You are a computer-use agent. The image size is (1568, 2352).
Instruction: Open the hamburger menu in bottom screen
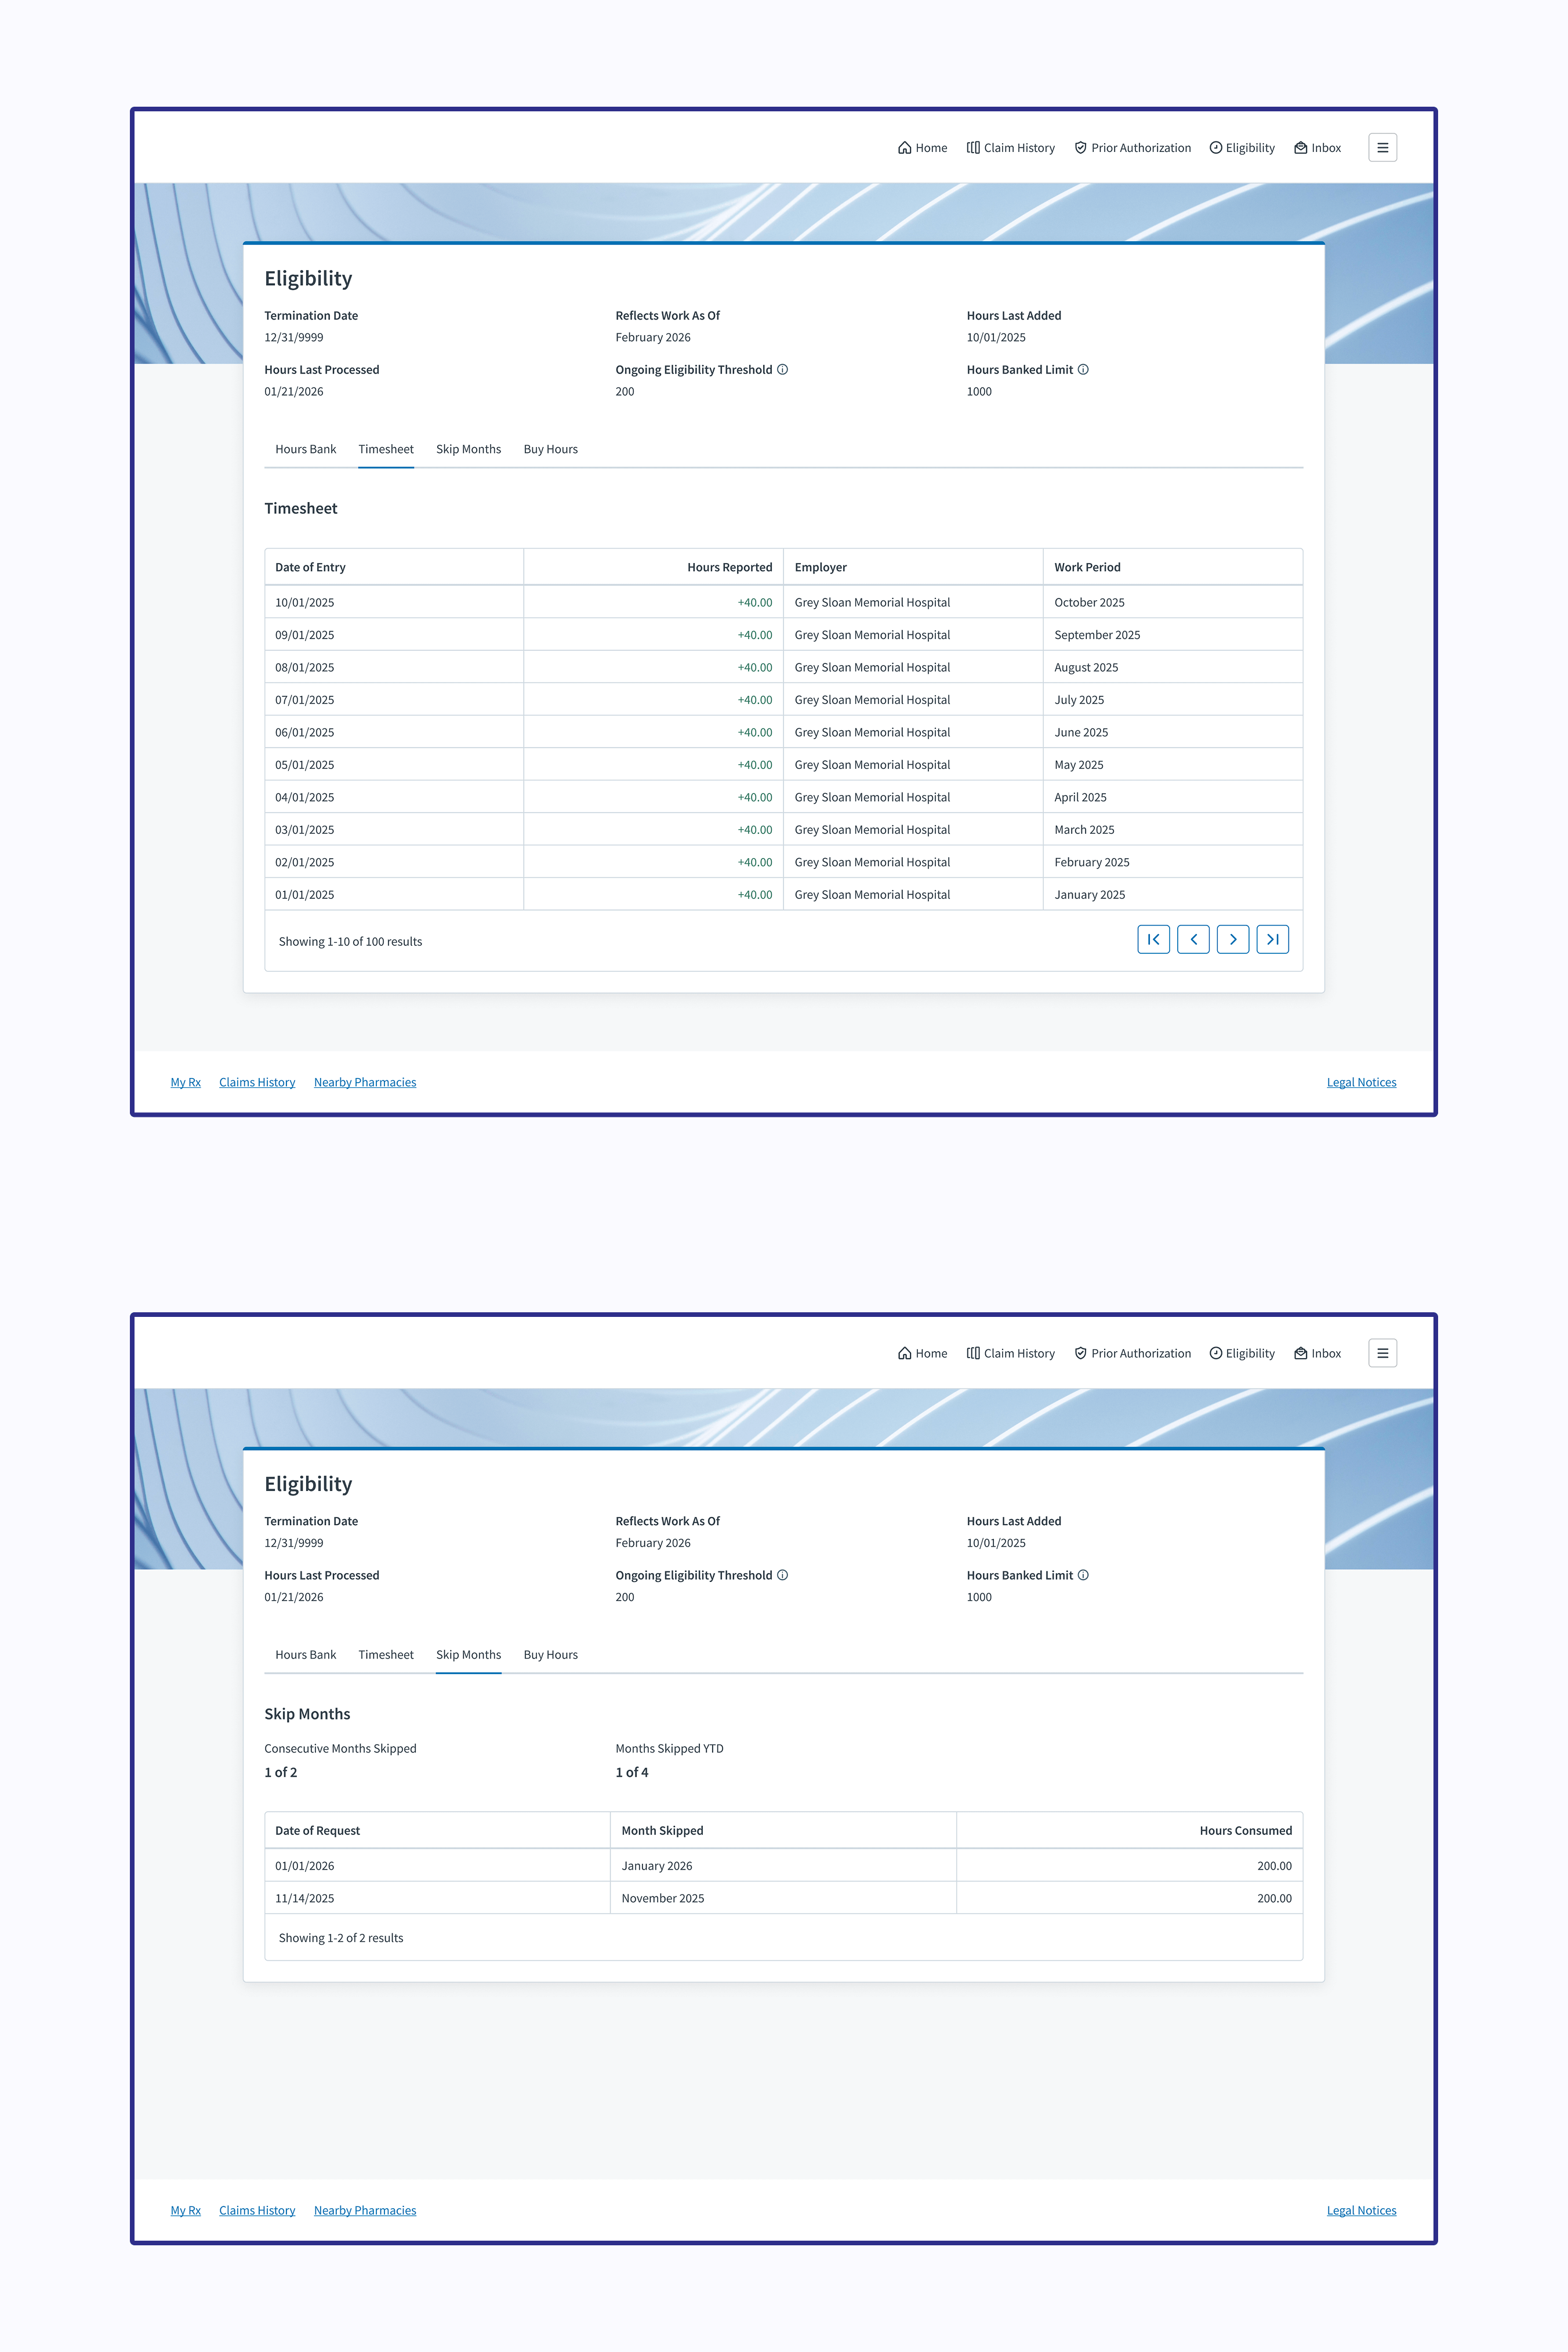(1382, 1353)
